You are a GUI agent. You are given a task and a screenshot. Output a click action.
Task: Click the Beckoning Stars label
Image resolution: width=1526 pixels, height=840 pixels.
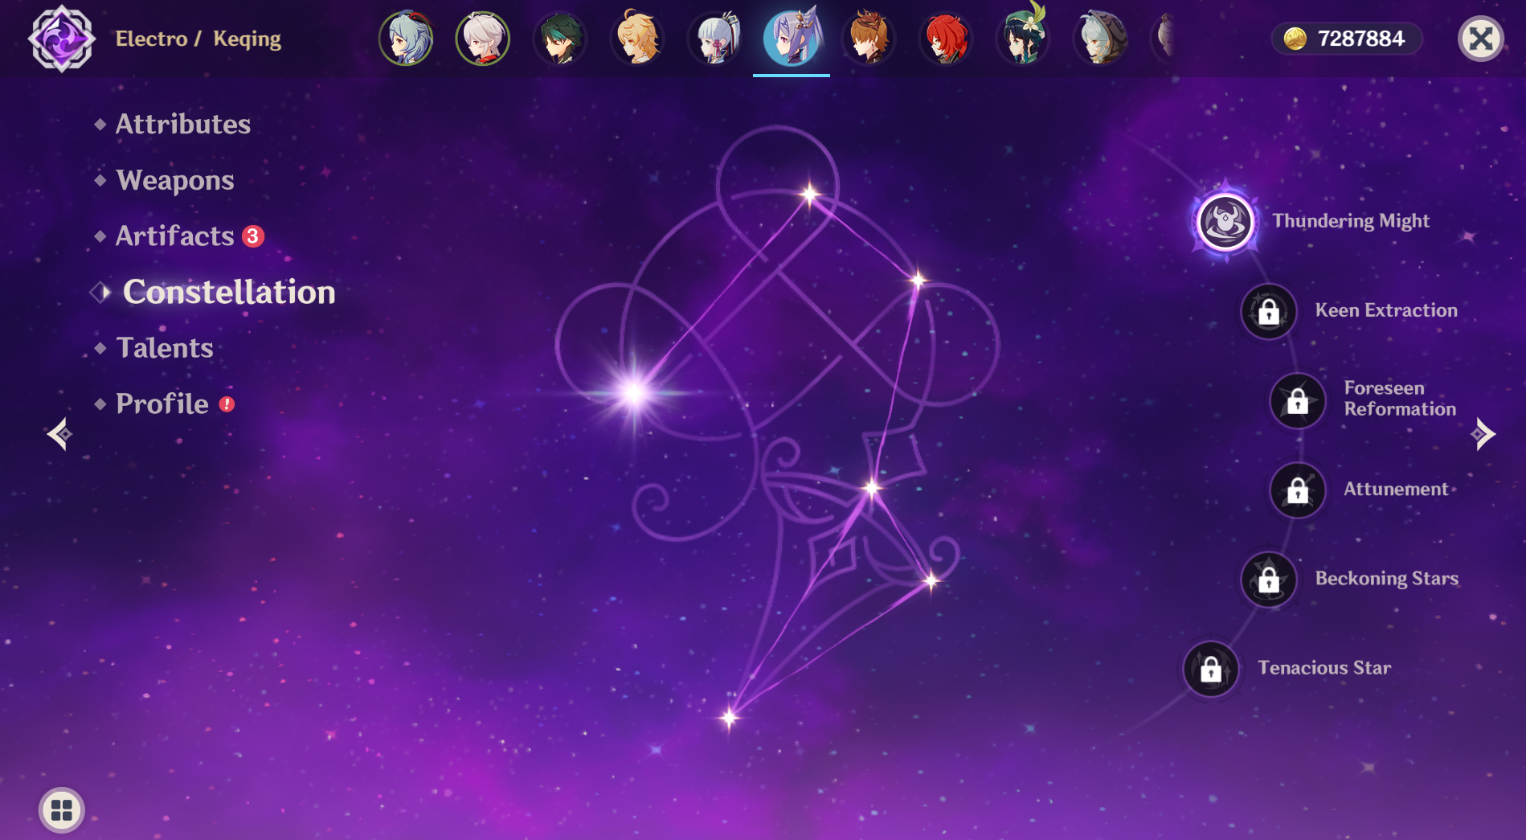tap(1387, 579)
